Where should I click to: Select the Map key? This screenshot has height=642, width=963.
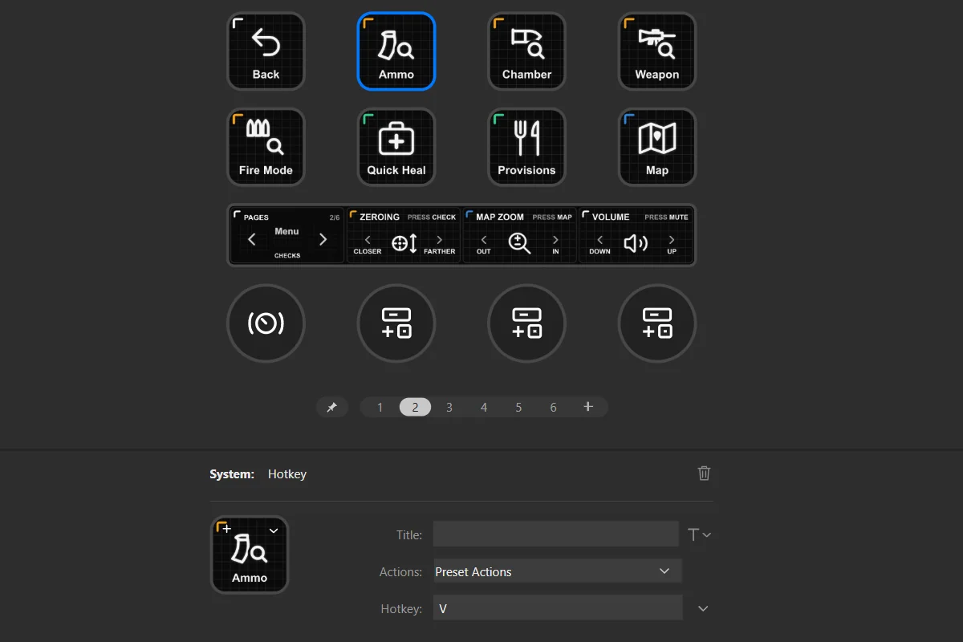click(x=657, y=147)
